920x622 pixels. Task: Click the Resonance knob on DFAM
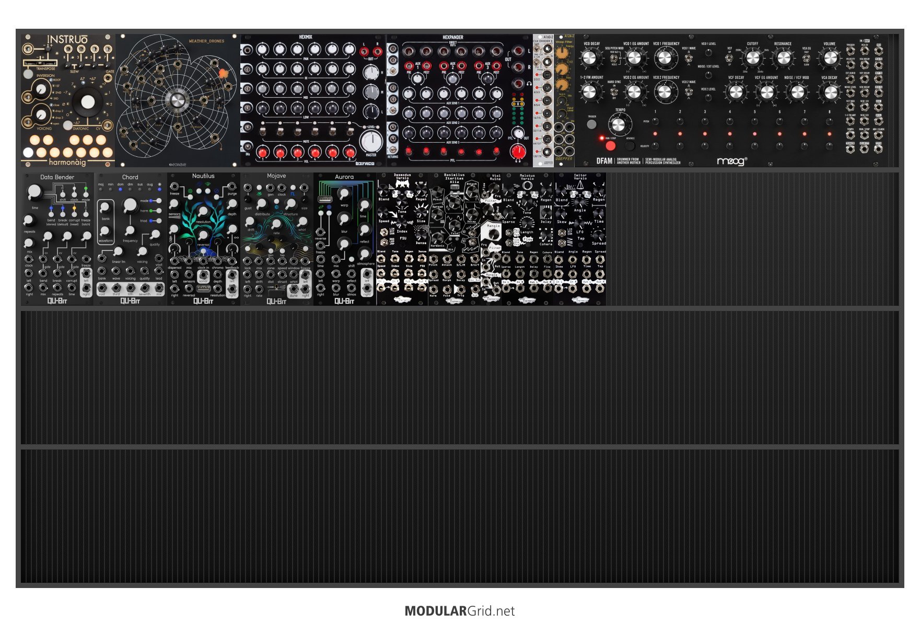coord(783,58)
